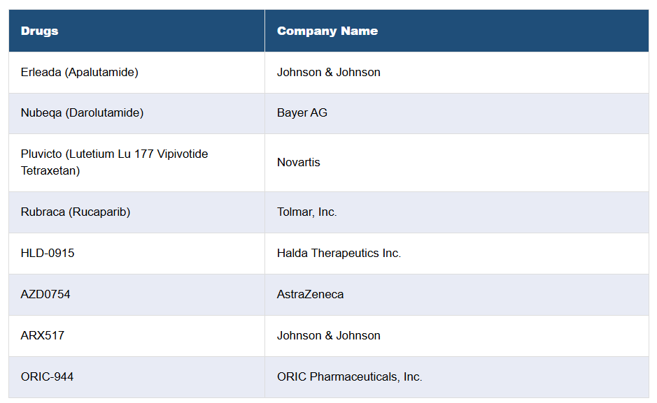Select Halda Therapeutics Inc. company cell
This screenshot has width=657, height=403.
point(339,253)
